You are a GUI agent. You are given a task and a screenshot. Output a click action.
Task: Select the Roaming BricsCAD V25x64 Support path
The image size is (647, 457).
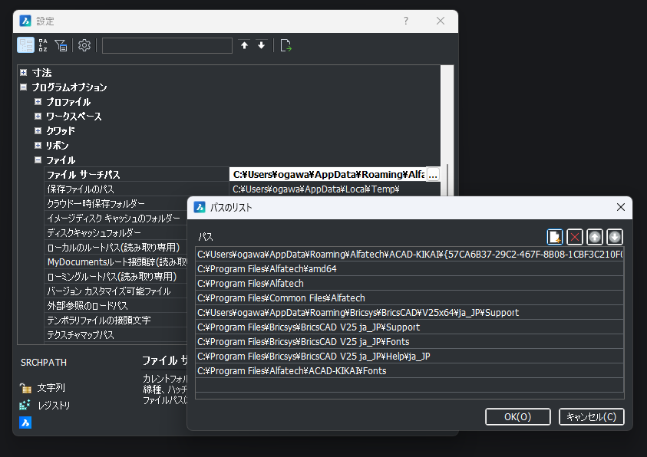pos(409,312)
